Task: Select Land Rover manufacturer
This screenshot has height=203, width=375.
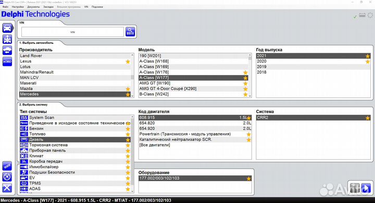Action: click(x=75, y=56)
